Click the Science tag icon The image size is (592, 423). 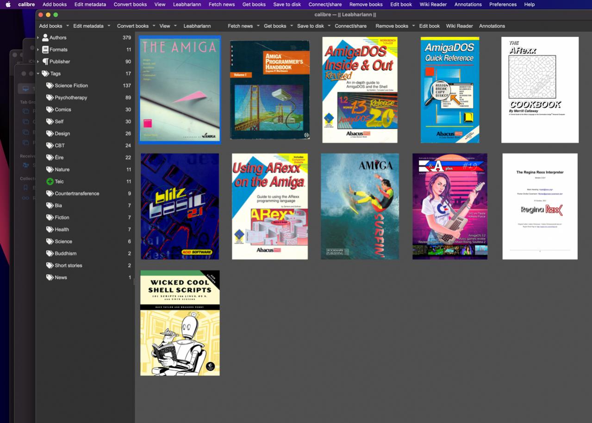coord(50,242)
